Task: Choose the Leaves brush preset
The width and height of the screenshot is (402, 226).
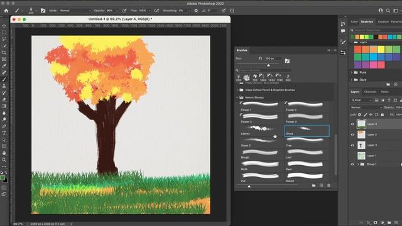Action: coord(261,131)
